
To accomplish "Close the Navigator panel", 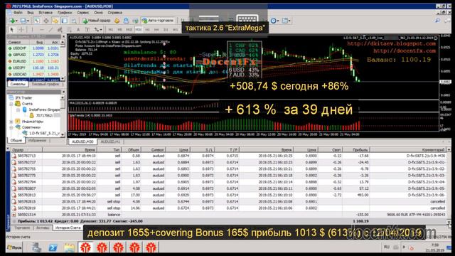I will point(63,92).
